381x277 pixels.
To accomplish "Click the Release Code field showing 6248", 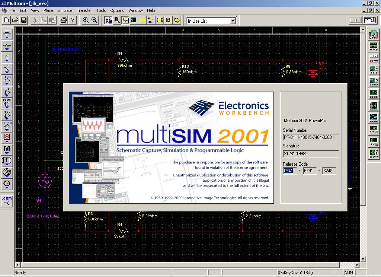I will (329, 171).
